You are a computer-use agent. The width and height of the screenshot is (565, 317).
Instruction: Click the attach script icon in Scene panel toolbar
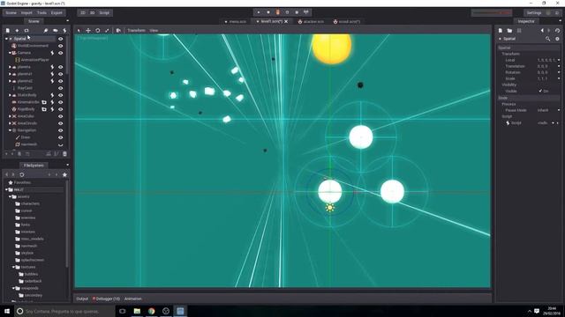64,31
